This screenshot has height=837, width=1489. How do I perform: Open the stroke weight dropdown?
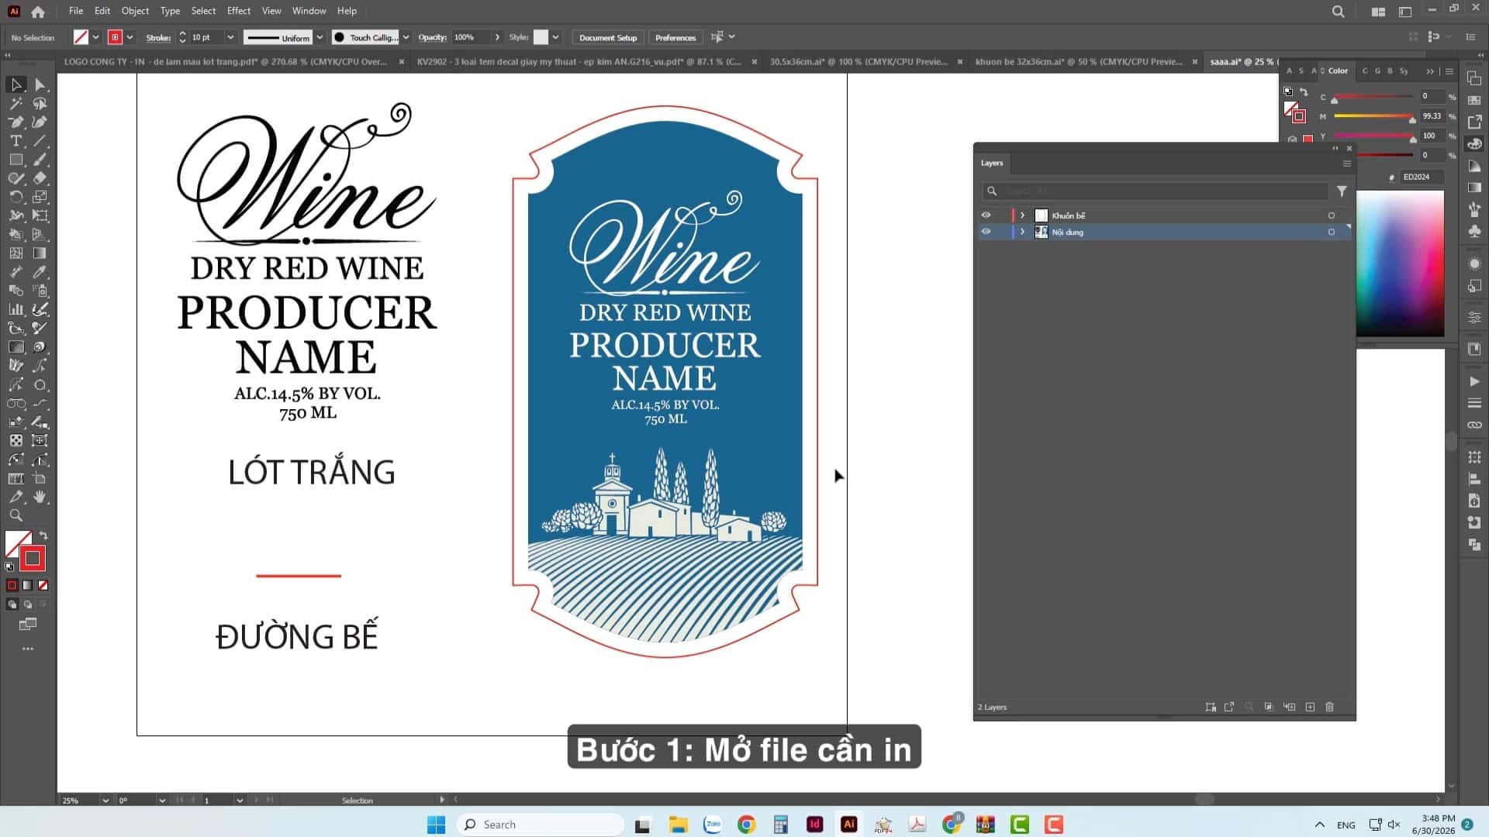point(230,37)
